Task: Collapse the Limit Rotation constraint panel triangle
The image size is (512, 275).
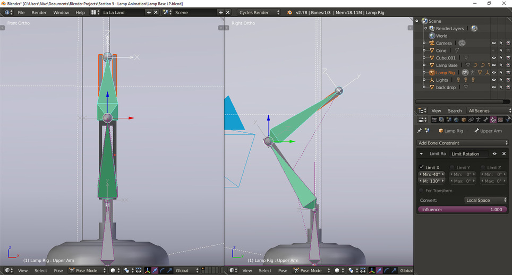Action: point(421,153)
